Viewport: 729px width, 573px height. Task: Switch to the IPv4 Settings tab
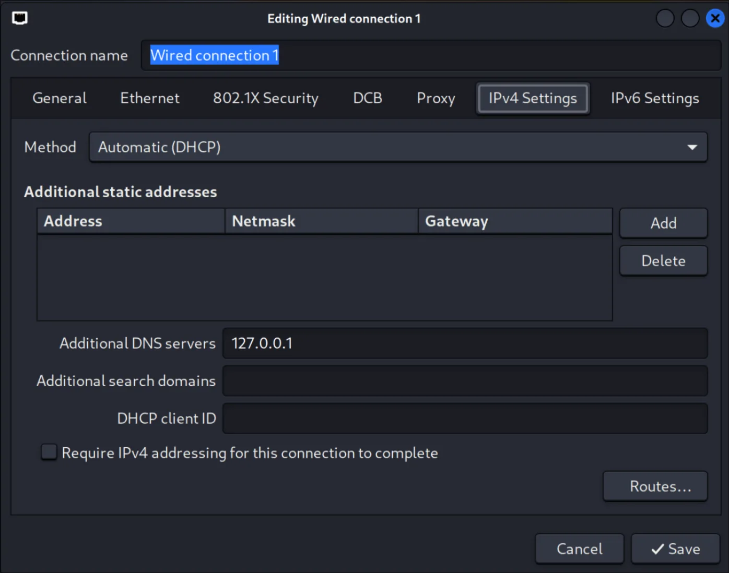[x=532, y=98]
